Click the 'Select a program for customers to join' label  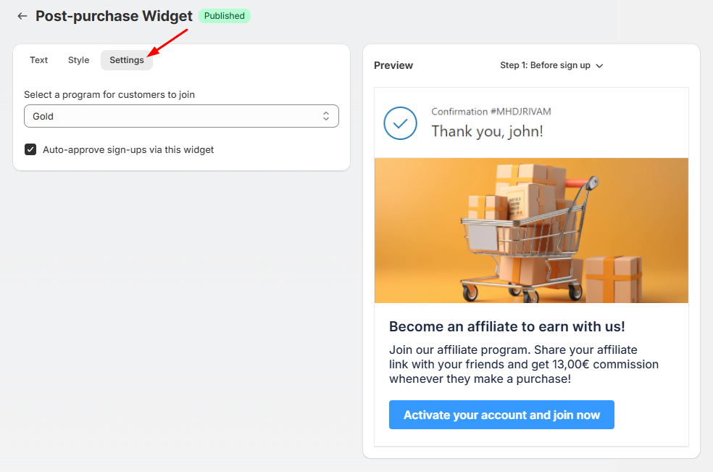(x=109, y=94)
